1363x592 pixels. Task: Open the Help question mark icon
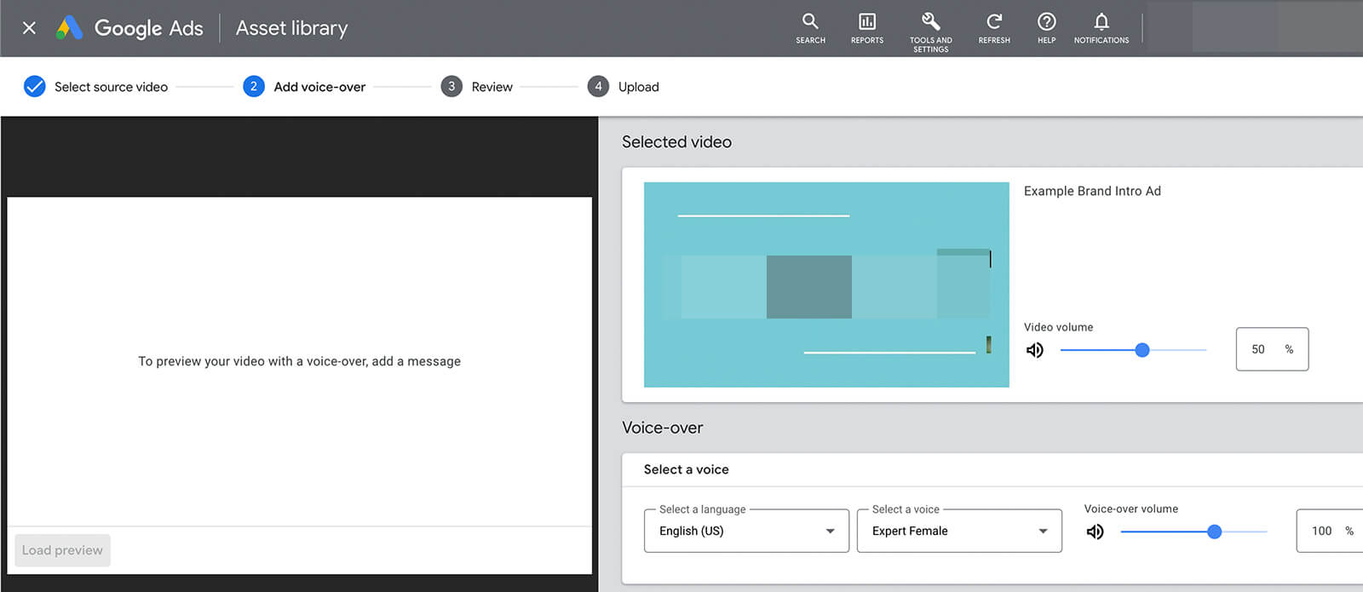tap(1047, 21)
